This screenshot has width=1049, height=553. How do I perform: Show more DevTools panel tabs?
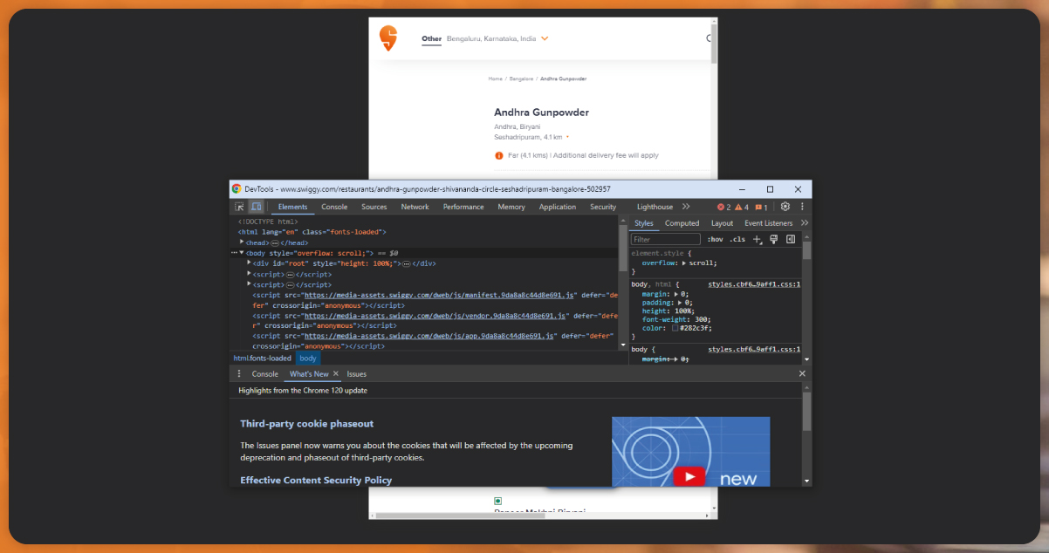(686, 207)
